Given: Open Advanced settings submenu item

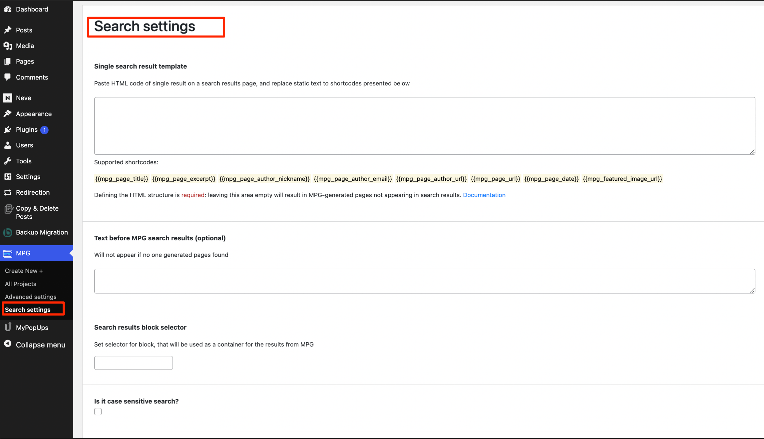Looking at the screenshot, I should (x=30, y=297).
